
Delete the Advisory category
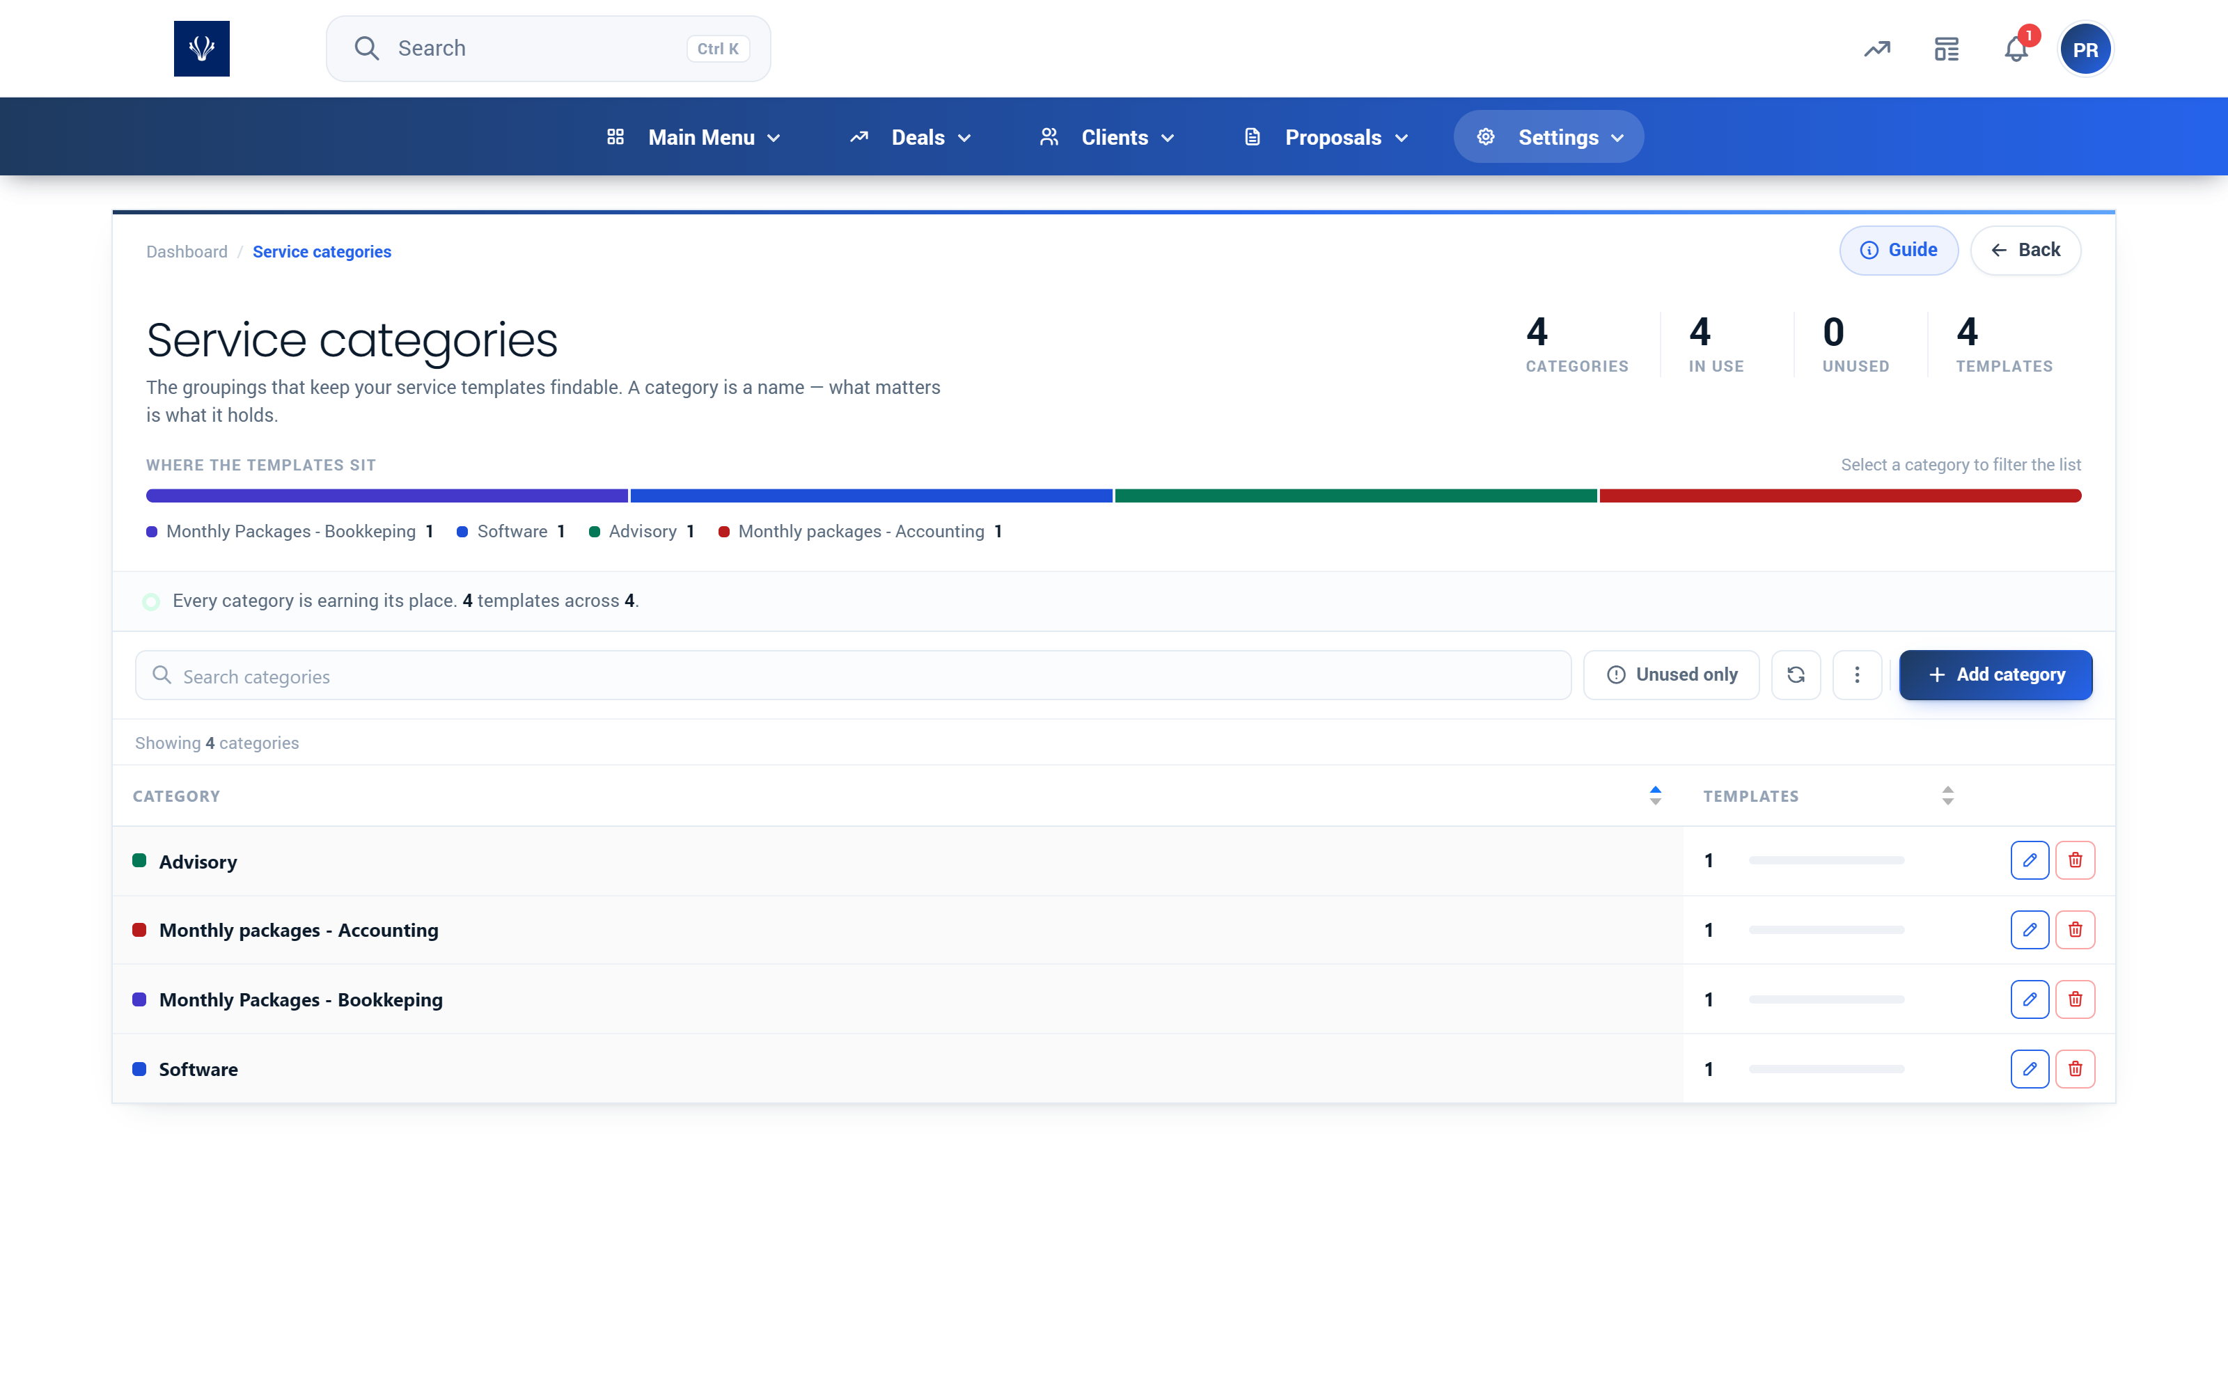pyautogui.click(x=2075, y=860)
